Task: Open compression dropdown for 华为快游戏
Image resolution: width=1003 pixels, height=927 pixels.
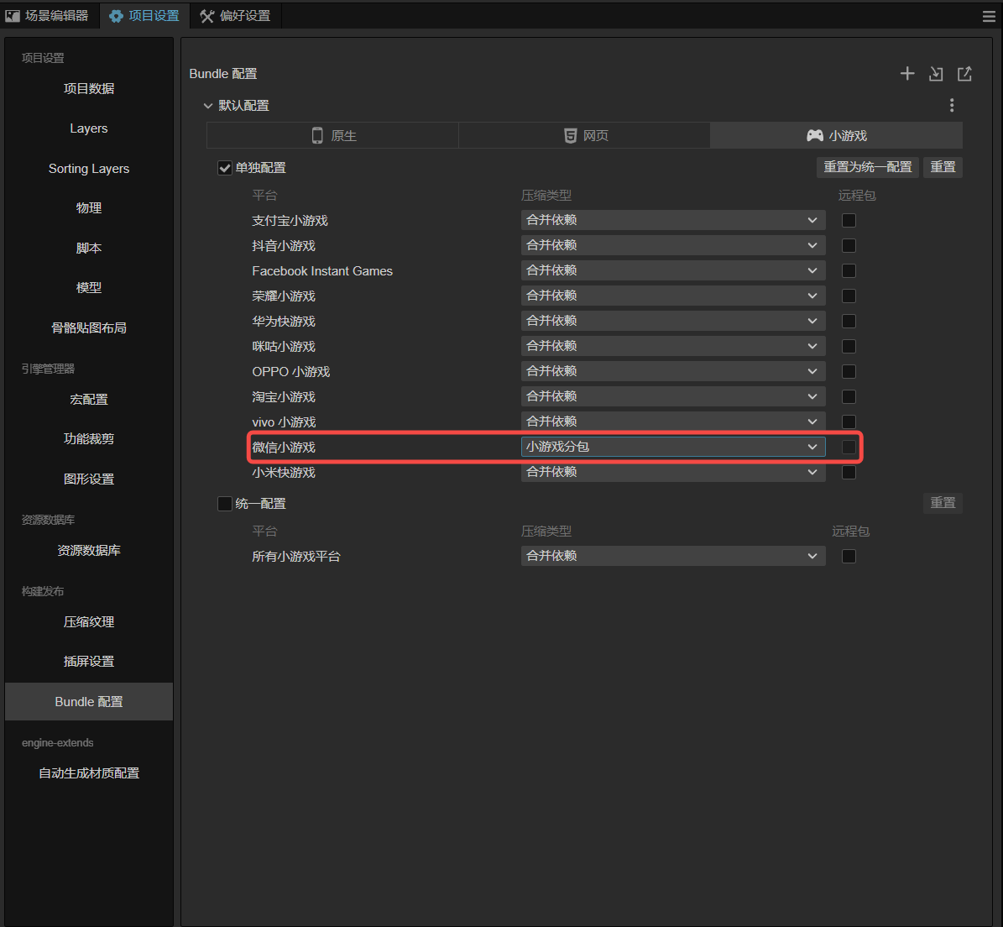Action: click(673, 321)
